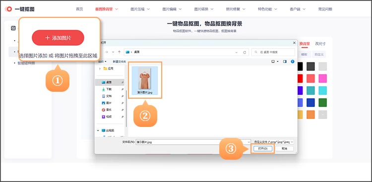Open the 首页 menu item
The height and width of the screenshot is (182, 372).
79,9
